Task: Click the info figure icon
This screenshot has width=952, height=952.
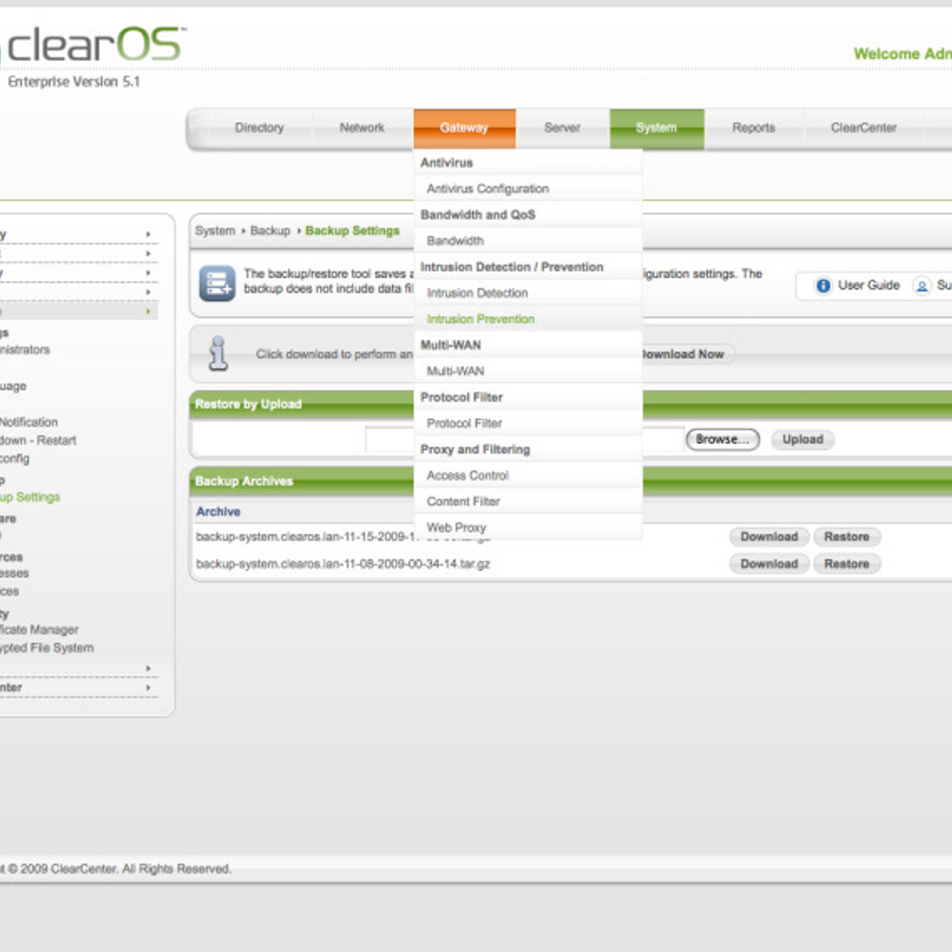Action: (x=218, y=353)
